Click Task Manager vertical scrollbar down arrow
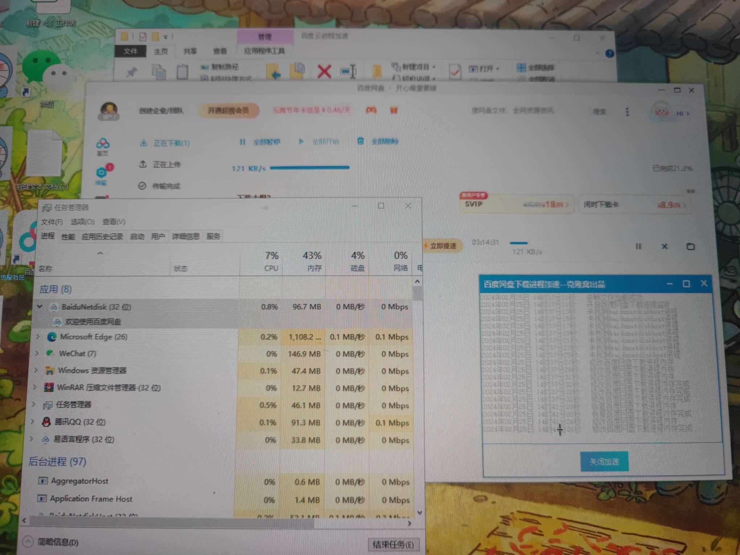Screen dimensions: 740x555 coord(419,513)
